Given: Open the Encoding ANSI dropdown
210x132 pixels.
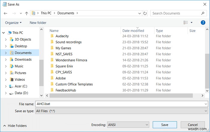Looking at the screenshot, I should (128, 125).
